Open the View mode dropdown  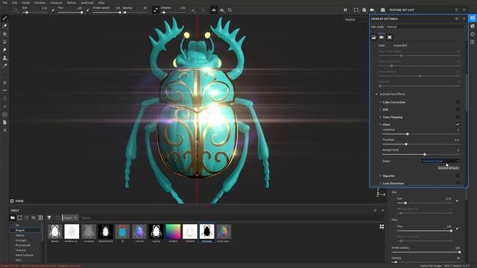(x=426, y=27)
